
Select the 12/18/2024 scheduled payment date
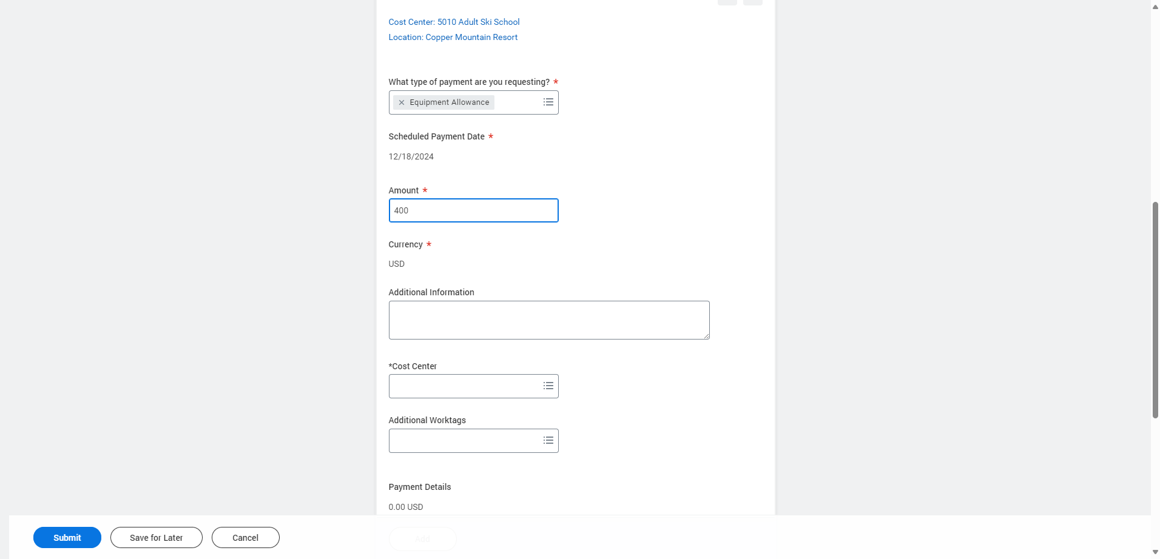411,156
